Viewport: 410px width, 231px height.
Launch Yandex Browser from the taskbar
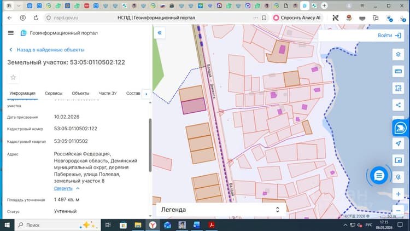[153, 225]
